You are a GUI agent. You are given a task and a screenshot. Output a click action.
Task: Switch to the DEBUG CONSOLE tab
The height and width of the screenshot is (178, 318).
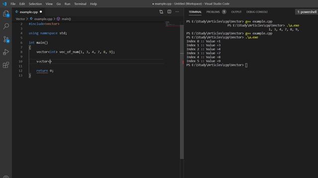(257, 12)
